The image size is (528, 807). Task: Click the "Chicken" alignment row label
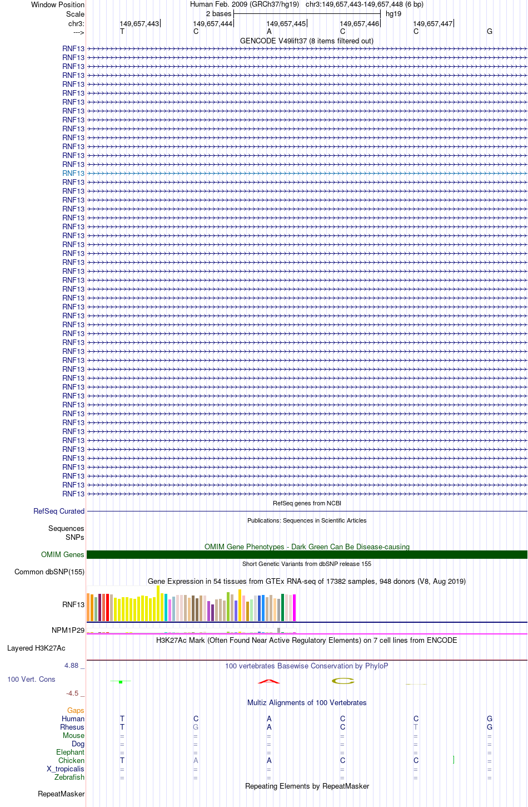pos(71,760)
